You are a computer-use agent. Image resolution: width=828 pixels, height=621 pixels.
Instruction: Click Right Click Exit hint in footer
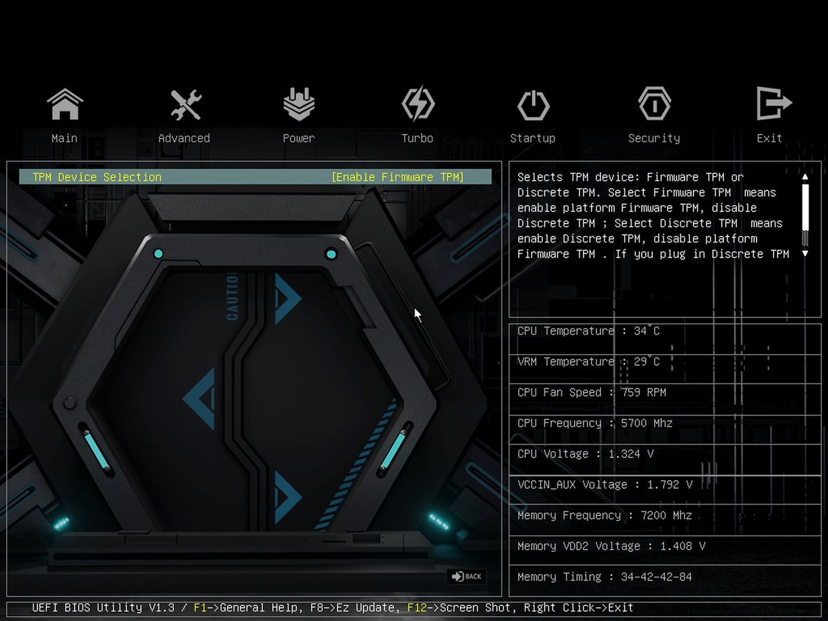pos(578,608)
